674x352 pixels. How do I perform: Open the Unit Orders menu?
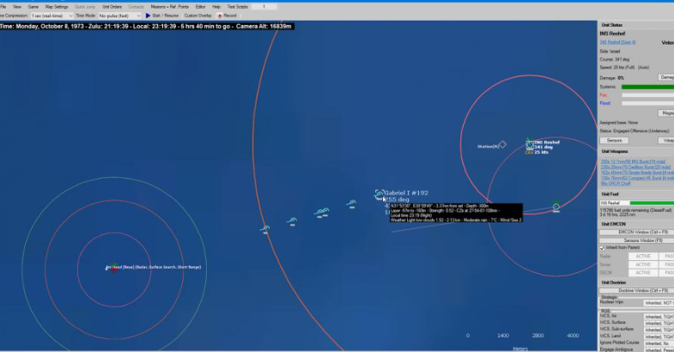tap(112, 7)
